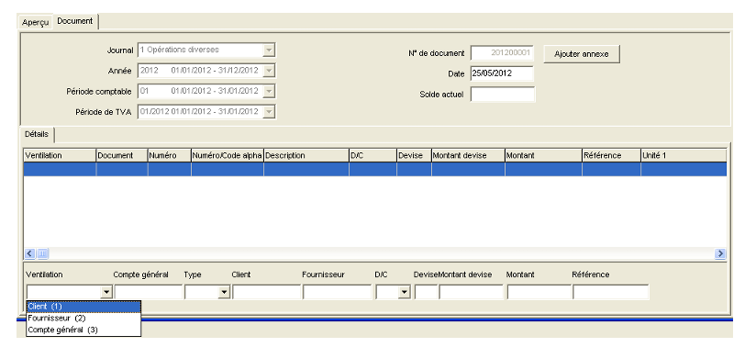
Task: Open the Type dropdown arrow
Action: (224, 292)
